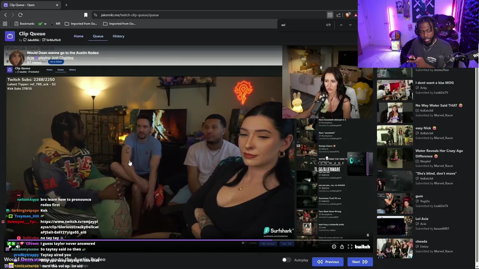Select the 'gum' clip thumbnail
479x269 pixels.
[395, 203]
